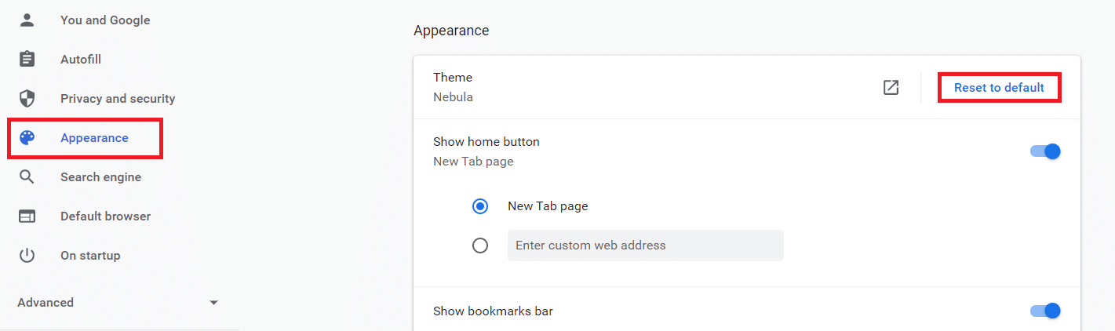Toggle the Show bookmarks bar switch
The height and width of the screenshot is (331, 1115).
[1045, 311]
